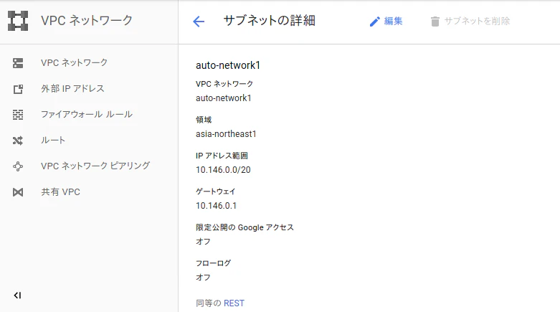Click auto-network1 value under VPC ネットワーク
The height and width of the screenshot is (312, 560).
[x=224, y=98]
